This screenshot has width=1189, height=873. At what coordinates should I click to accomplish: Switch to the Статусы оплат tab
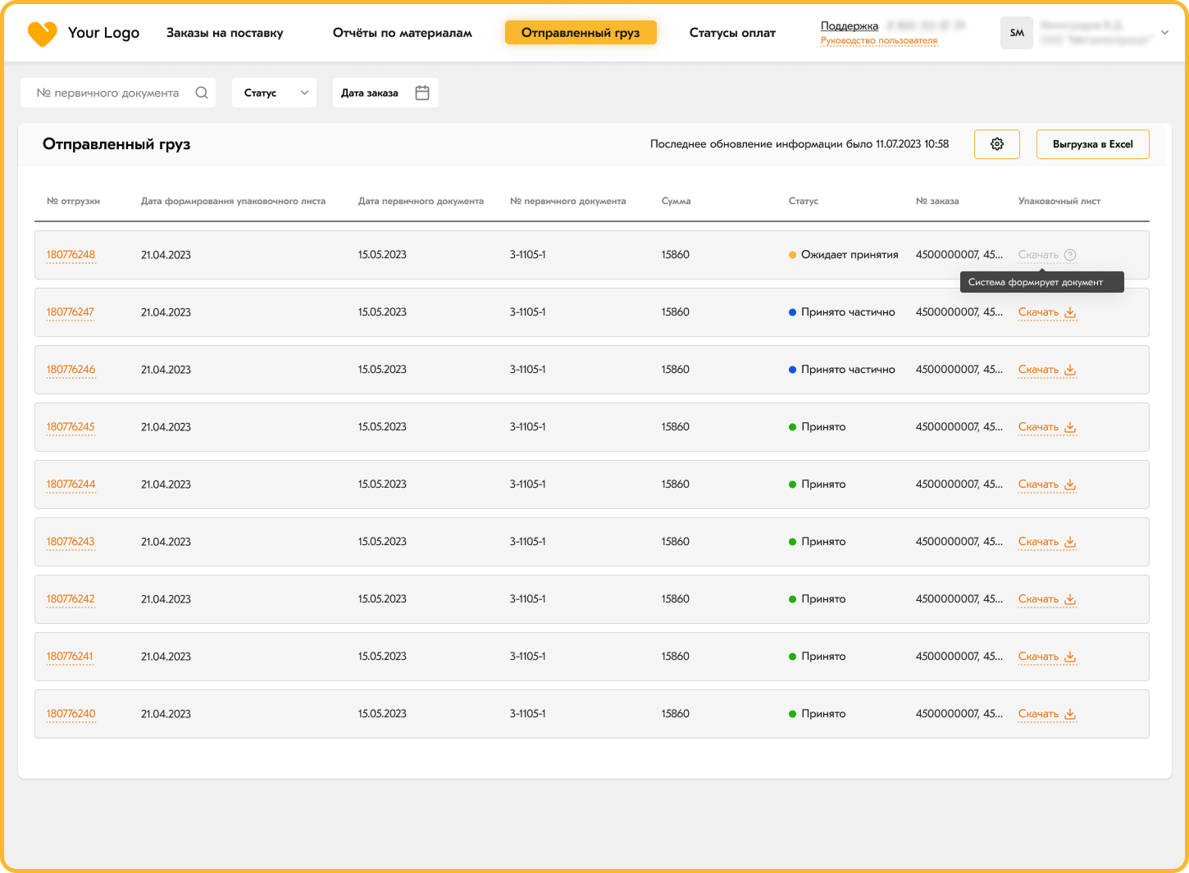click(x=732, y=33)
